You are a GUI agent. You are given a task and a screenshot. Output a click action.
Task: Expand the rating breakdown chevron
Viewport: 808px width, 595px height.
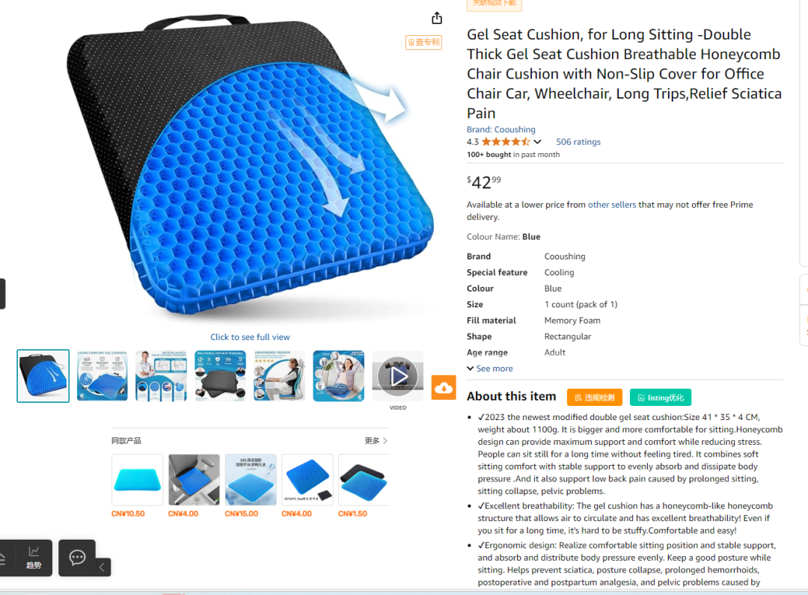(x=537, y=141)
